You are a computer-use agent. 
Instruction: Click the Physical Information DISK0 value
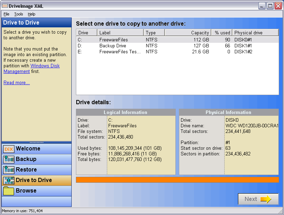point(232,120)
